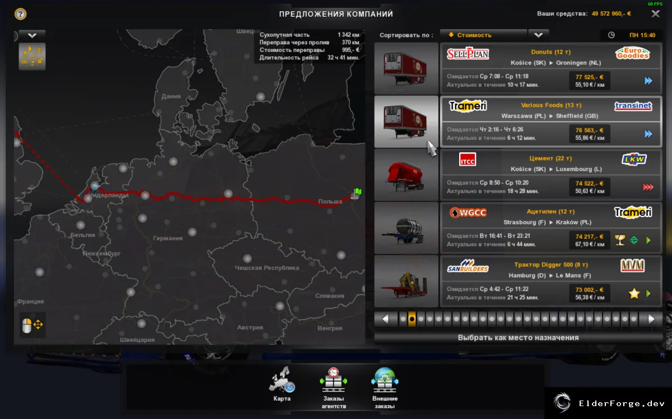Click the clock icon beside ПН 15:40

point(611,35)
